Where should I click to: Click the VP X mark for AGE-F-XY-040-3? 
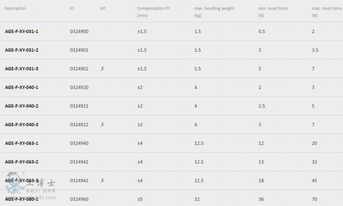[102, 124]
